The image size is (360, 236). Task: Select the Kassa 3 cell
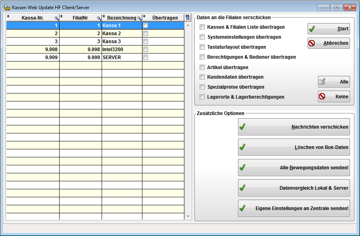point(122,42)
